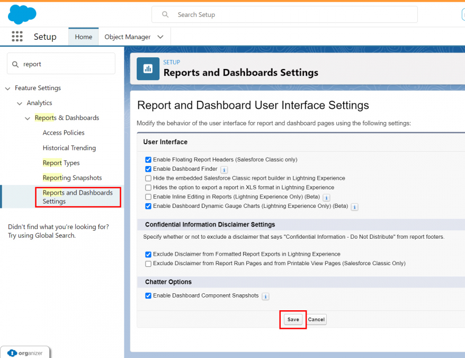Open info icon next to Dashboard Component Snapshots
465x358 pixels.
point(265,296)
